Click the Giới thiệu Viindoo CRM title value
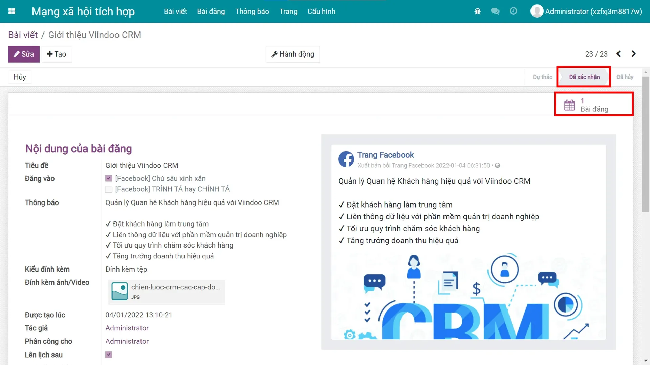 (x=142, y=165)
